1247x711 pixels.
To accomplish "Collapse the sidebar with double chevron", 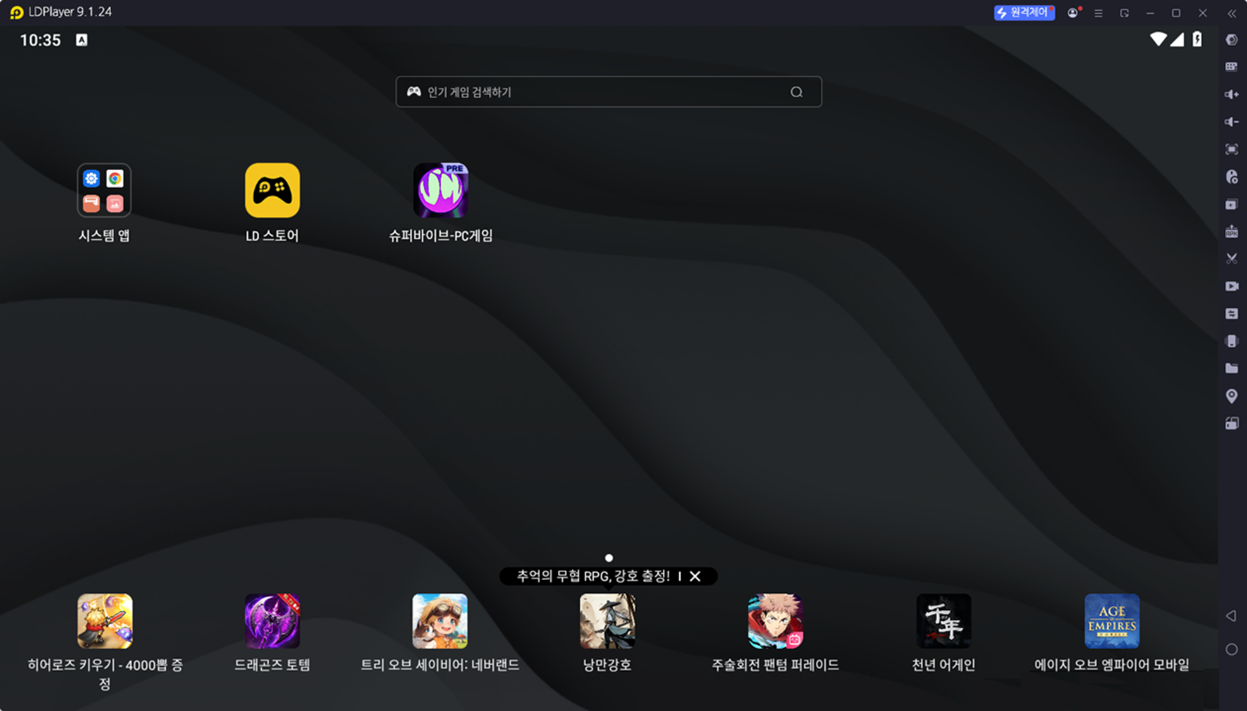I will [x=1231, y=13].
